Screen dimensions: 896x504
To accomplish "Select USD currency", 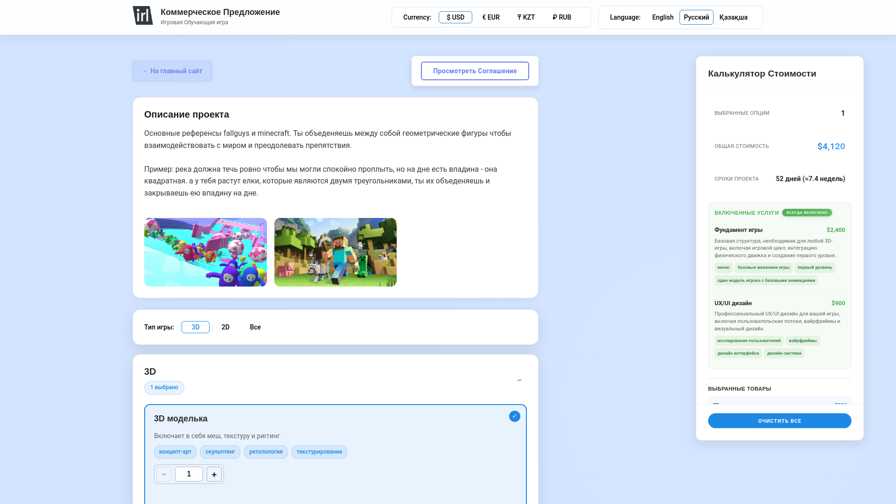I will click(455, 17).
